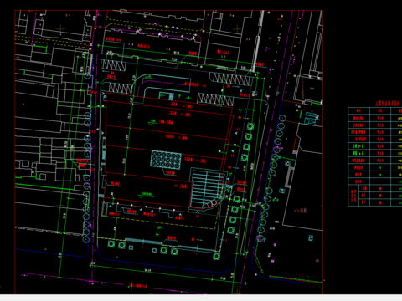Screen dimensions: 402x301
Task: Click the XX hospital label at right
Action: (300, 211)
